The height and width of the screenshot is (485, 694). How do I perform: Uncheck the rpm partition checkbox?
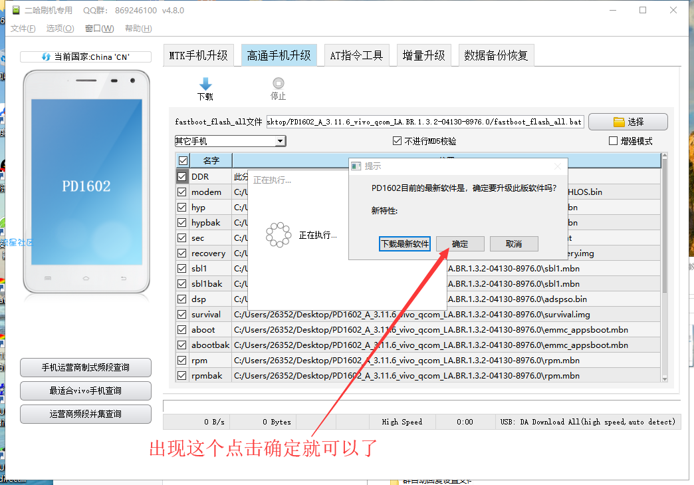[181, 360]
